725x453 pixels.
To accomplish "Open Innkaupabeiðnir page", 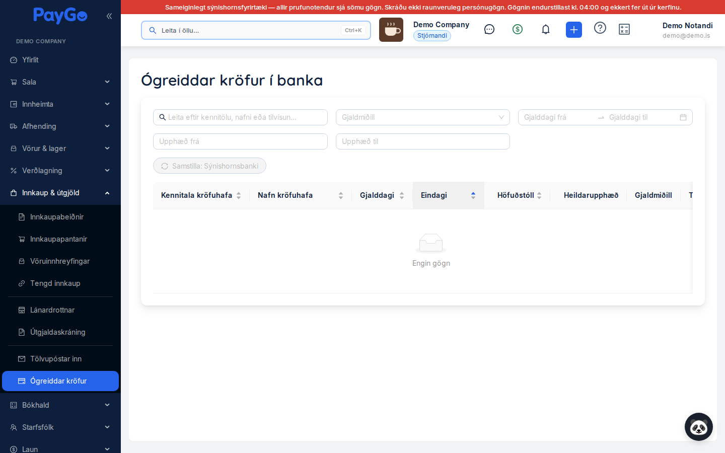I will [x=60, y=217].
